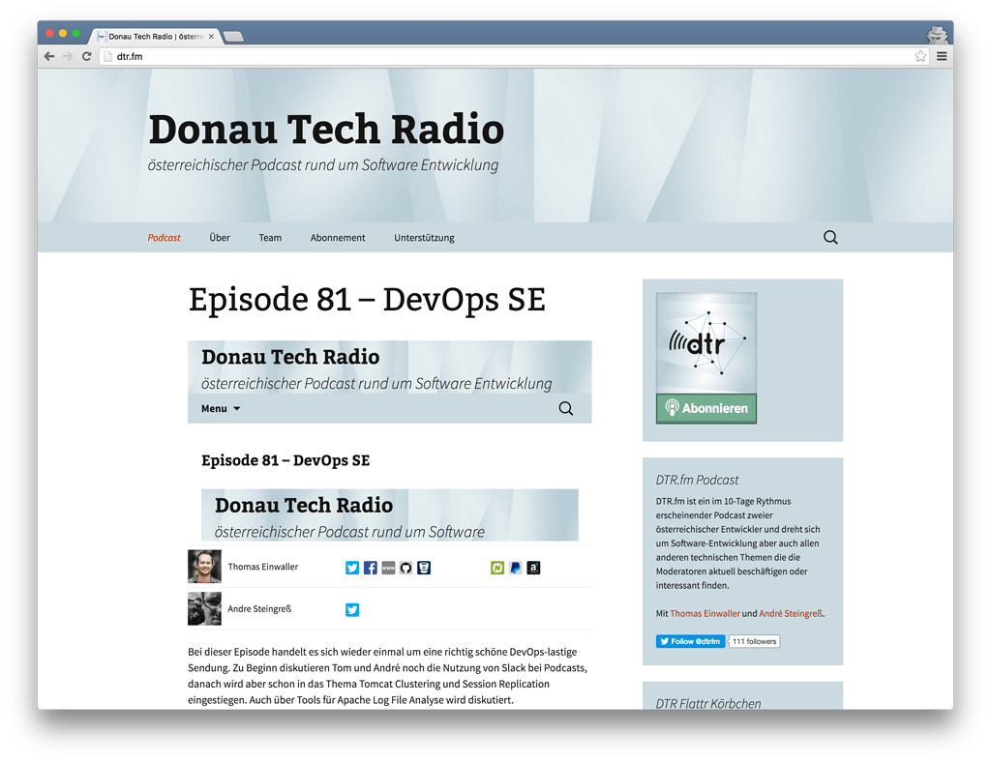Open the website (www) icon for Thomas
Viewport: 991px width, 763px height.
[389, 568]
